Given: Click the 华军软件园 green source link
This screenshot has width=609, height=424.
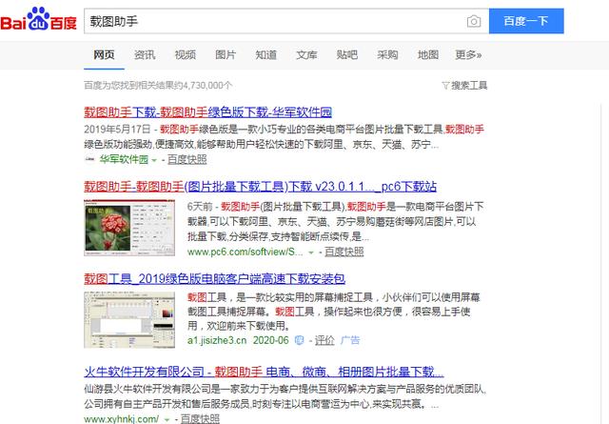Looking at the screenshot, I should [x=124, y=159].
